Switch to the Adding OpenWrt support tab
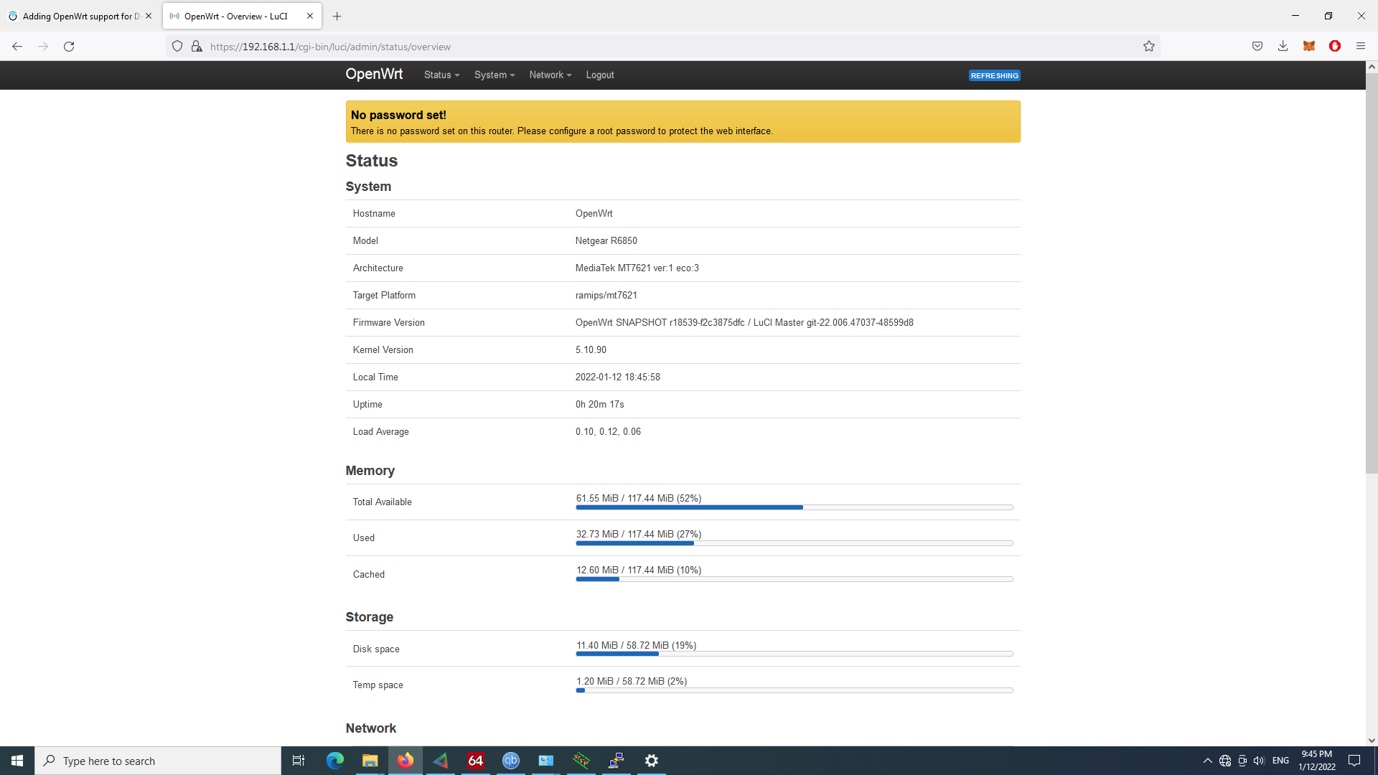This screenshot has height=775, width=1378. tap(79, 16)
